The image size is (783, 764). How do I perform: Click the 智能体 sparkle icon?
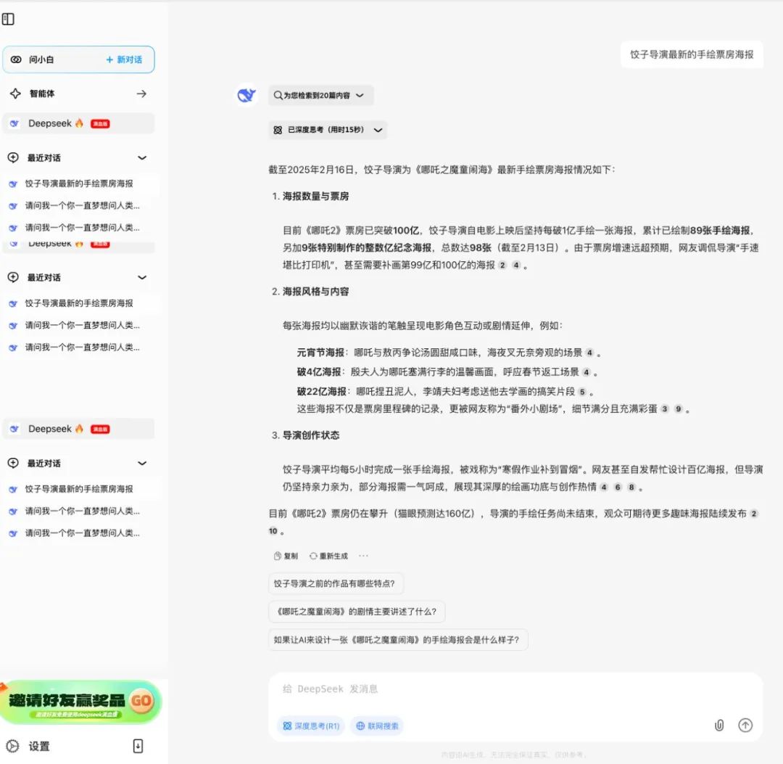point(15,94)
